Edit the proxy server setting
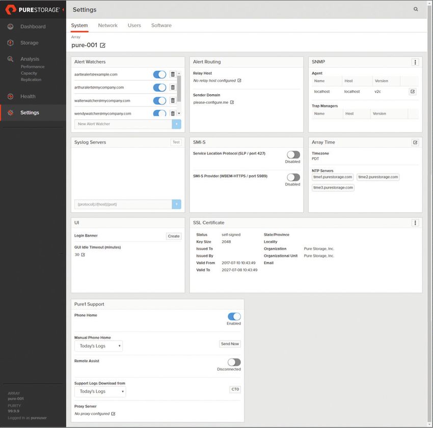Viewport: 433px width, 428px height. (x=113, y=414)
